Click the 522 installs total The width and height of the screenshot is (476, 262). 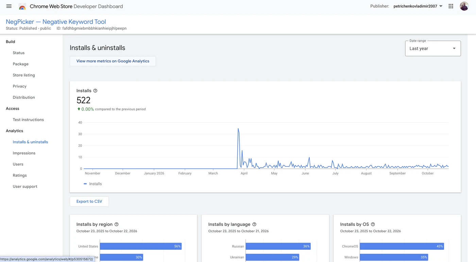point(84,100)
